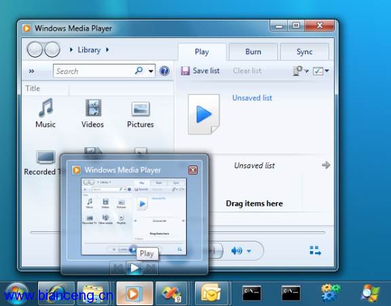Click the forward navigation round button
391x306 pixels.
click(52, 50)
